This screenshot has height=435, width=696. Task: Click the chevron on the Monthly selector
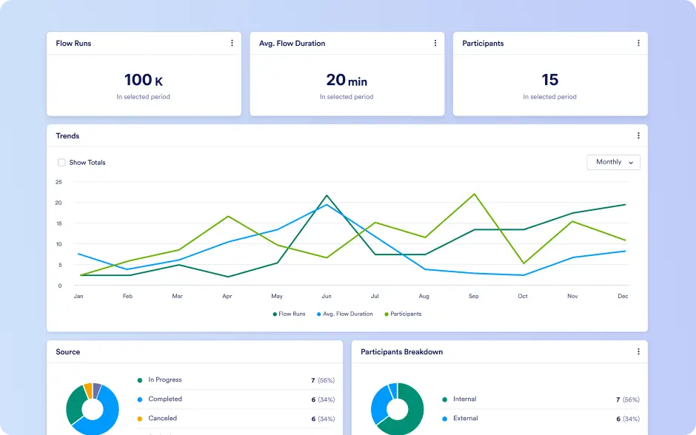631,163
